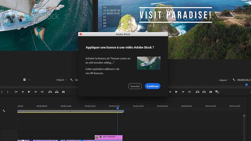The height and width of the screenshot is (141, 251).
Task: Click the sailing boat thumbnail in dialog
Action: pyautogui.click(x=149, y=63)
